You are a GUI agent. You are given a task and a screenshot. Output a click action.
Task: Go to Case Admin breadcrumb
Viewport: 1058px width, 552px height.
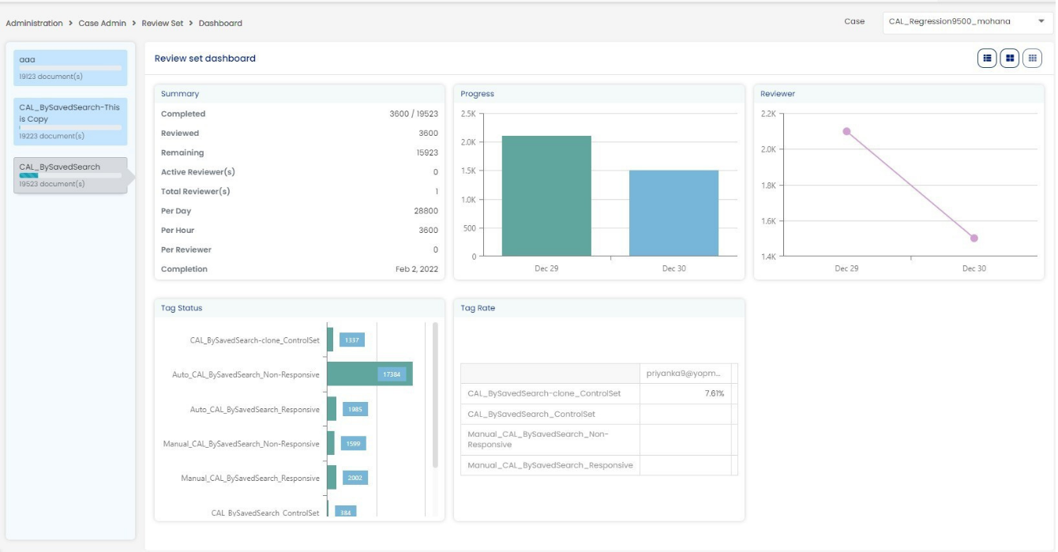[x=102, y=24]
